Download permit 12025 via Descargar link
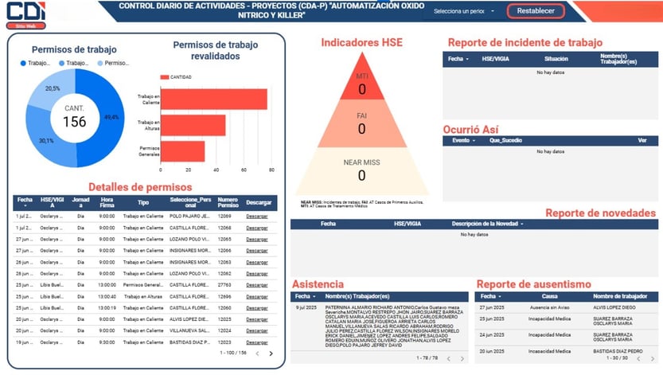Screen dimensions: 663x375 pyautogui.click(x=257, y=319)
